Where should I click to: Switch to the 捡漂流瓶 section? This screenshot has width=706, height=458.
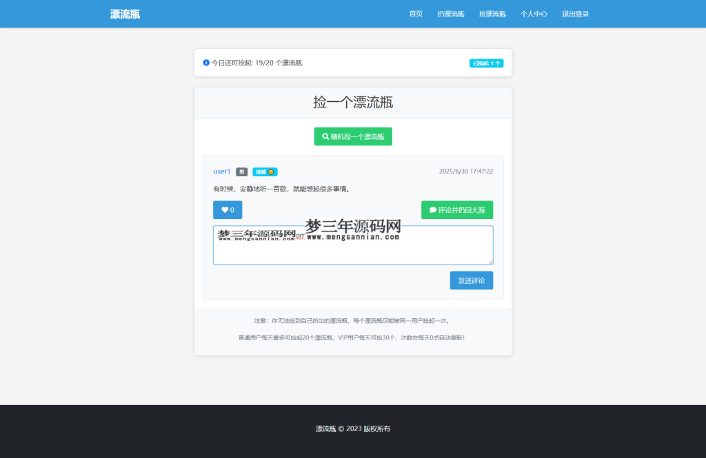[x=492, y=14]
